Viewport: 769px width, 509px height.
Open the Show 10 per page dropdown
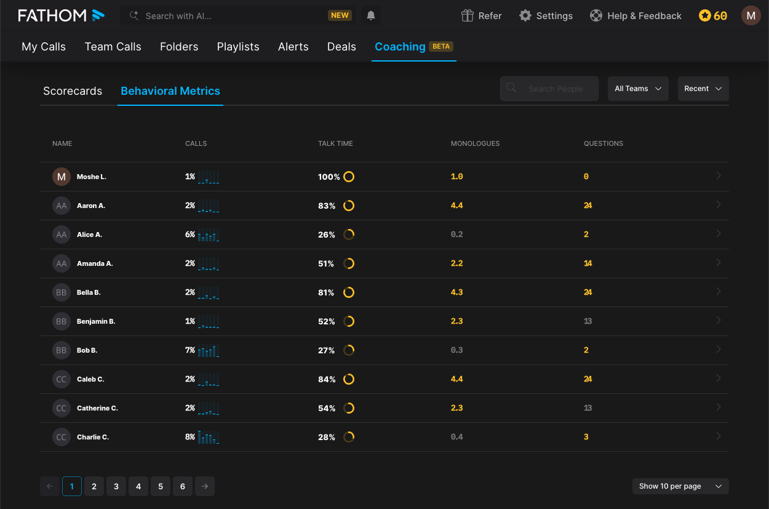point(680,486)
